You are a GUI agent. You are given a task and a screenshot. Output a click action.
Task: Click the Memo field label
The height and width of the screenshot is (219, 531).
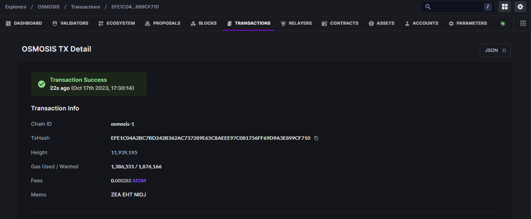(38, 195)
